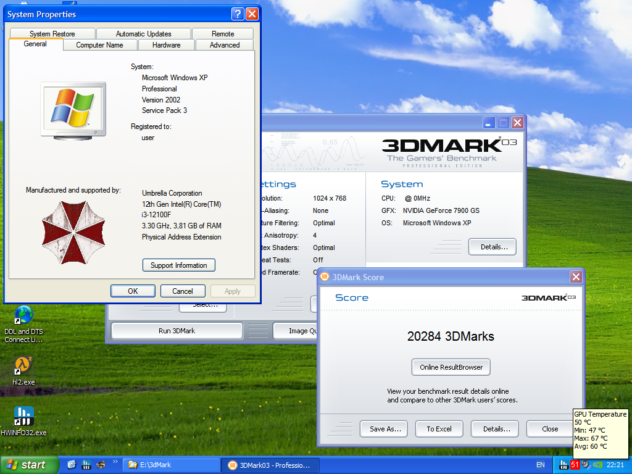Click the NVIDIA GeForce 7900 GS text
Viewport: 632px width, 474px height.
[441, 210]
